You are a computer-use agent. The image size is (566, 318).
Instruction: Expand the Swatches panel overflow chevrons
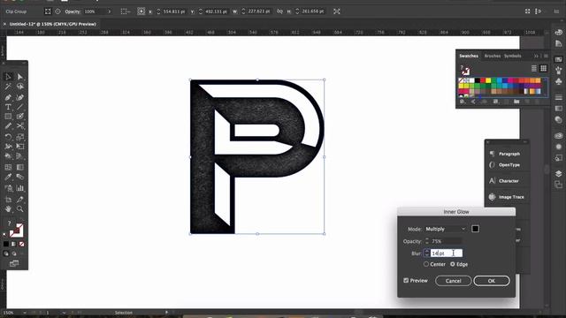536,56
